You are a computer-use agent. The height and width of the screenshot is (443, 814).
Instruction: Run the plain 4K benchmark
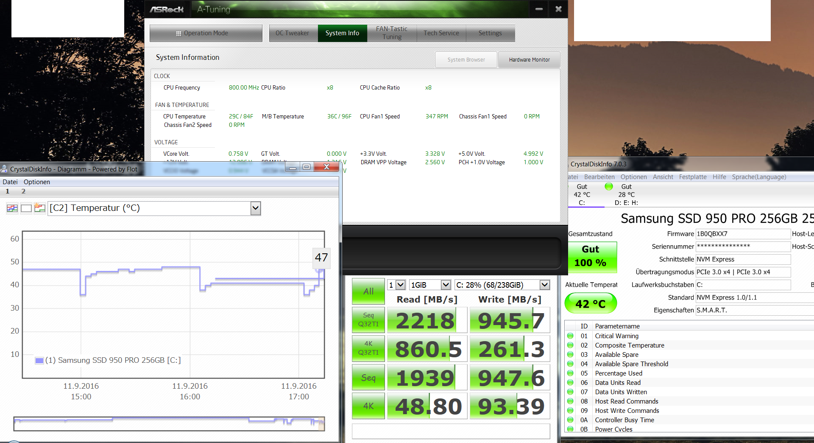tap(368, 406)
